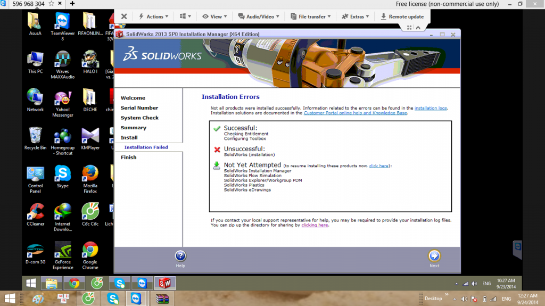Select the Welcome step in sidebar
The image size is (545, 306).
(x=133, y=98)
